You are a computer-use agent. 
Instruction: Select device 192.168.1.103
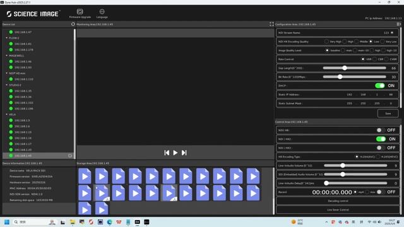24,103
